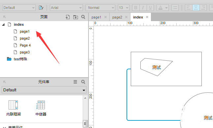The image size is (213, 128).
Task: Switch to the index tab
Action: coord(138,17)
